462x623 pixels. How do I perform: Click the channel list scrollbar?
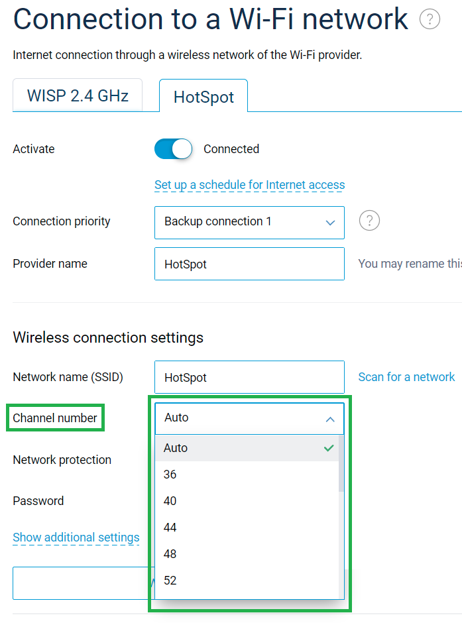click(341, 464)
